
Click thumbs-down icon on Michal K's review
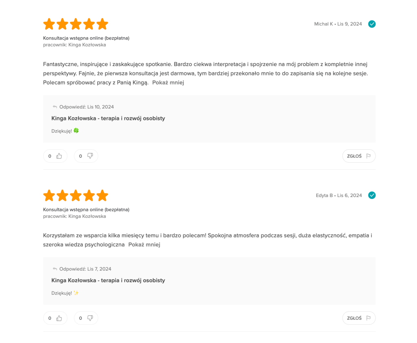90,156
